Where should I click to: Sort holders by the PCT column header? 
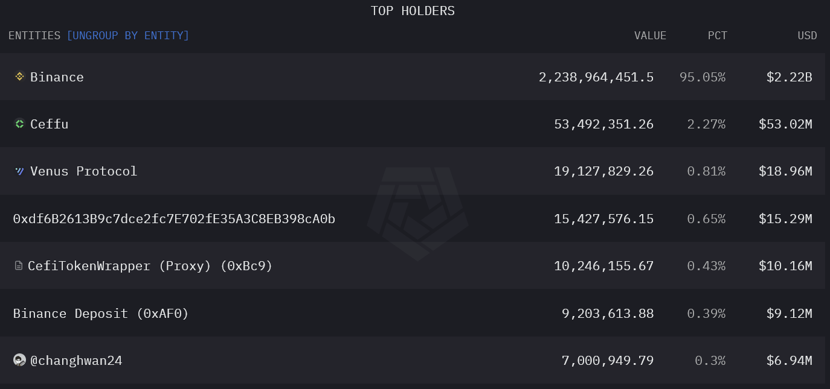[718, 36]
